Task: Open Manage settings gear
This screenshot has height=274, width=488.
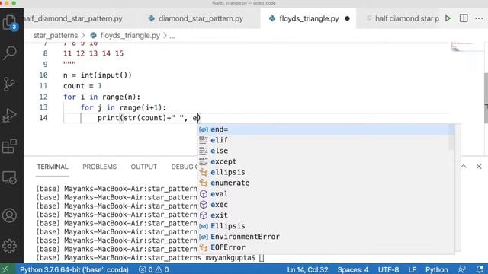Action: [10, 246]
